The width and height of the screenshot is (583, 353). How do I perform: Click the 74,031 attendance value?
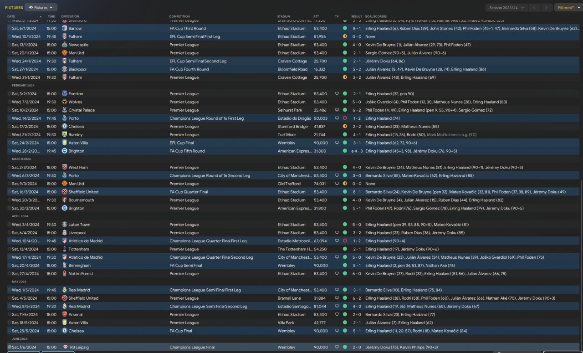(x=320, y=184)
